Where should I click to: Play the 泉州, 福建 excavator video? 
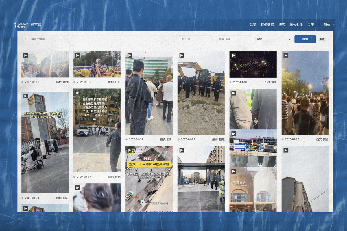182,55
